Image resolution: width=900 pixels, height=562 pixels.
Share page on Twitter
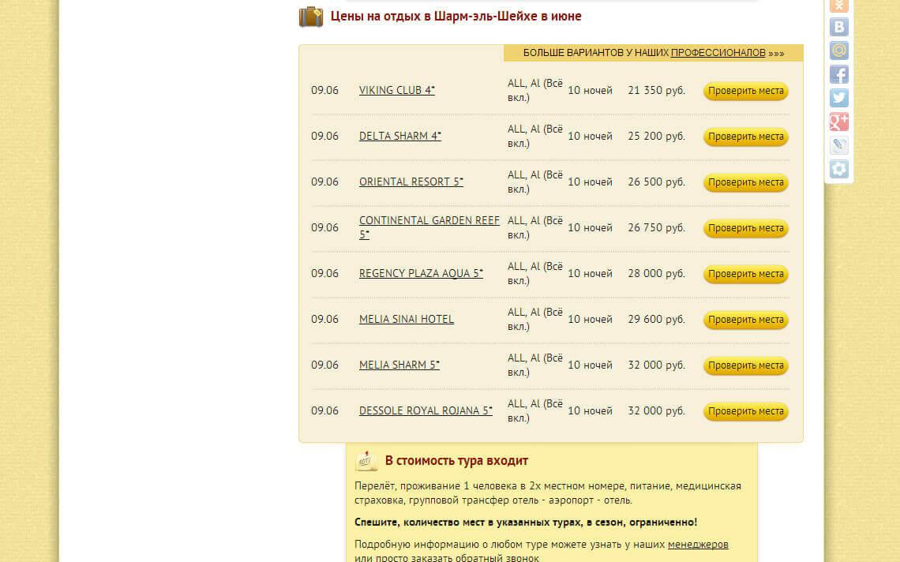[x=838, y=98]
